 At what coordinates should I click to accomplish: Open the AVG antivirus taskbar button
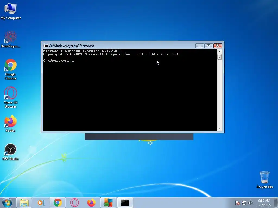(108, 203)
